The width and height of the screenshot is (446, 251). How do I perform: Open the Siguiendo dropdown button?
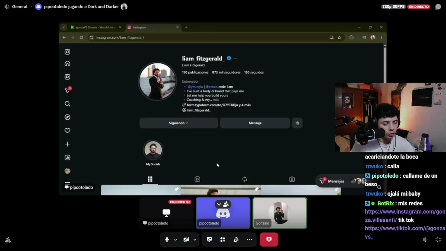point(179,123)
